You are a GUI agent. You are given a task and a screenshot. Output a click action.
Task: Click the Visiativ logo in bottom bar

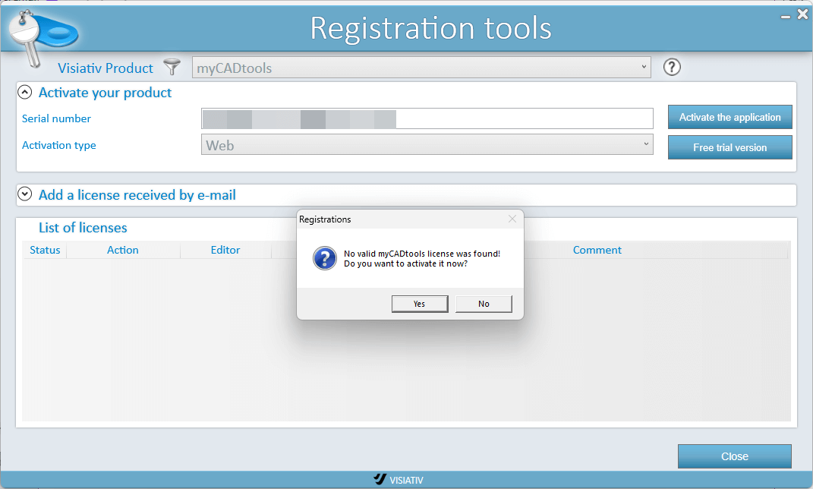tap(402, 480)
